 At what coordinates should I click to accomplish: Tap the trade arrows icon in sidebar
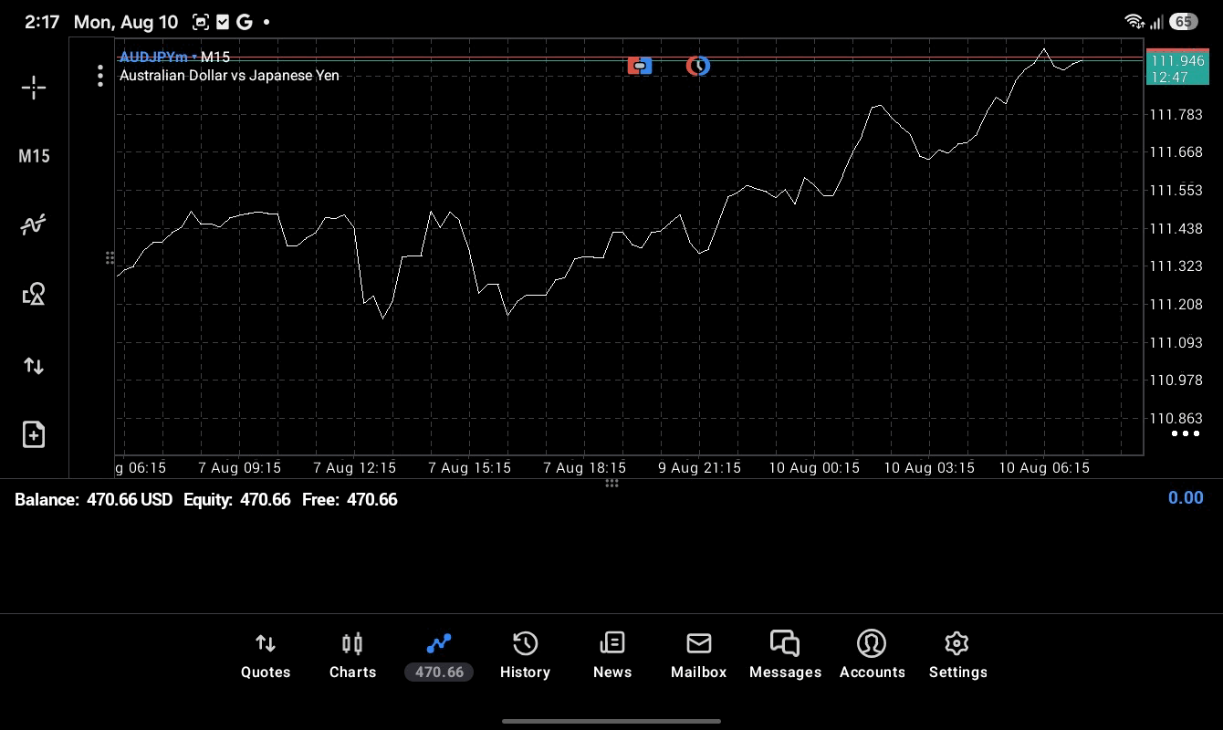[x=34, y=366]
